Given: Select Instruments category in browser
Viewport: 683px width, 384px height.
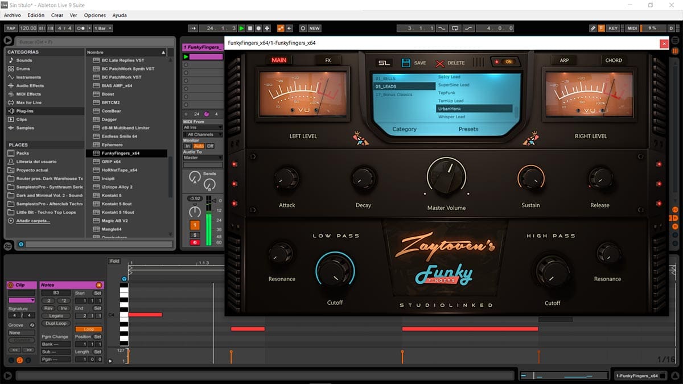Looking at the screenshot, I should pyautogui.click(x=28, y=77).
